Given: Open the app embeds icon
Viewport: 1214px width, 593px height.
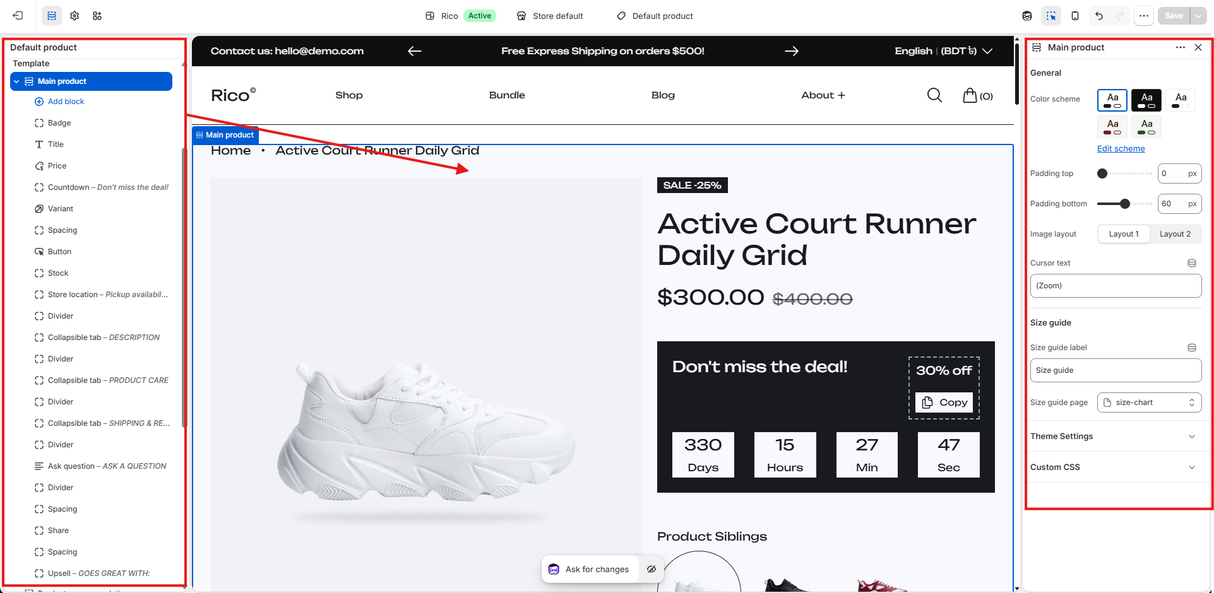Looking at the screenshot, I should [97, 16].
